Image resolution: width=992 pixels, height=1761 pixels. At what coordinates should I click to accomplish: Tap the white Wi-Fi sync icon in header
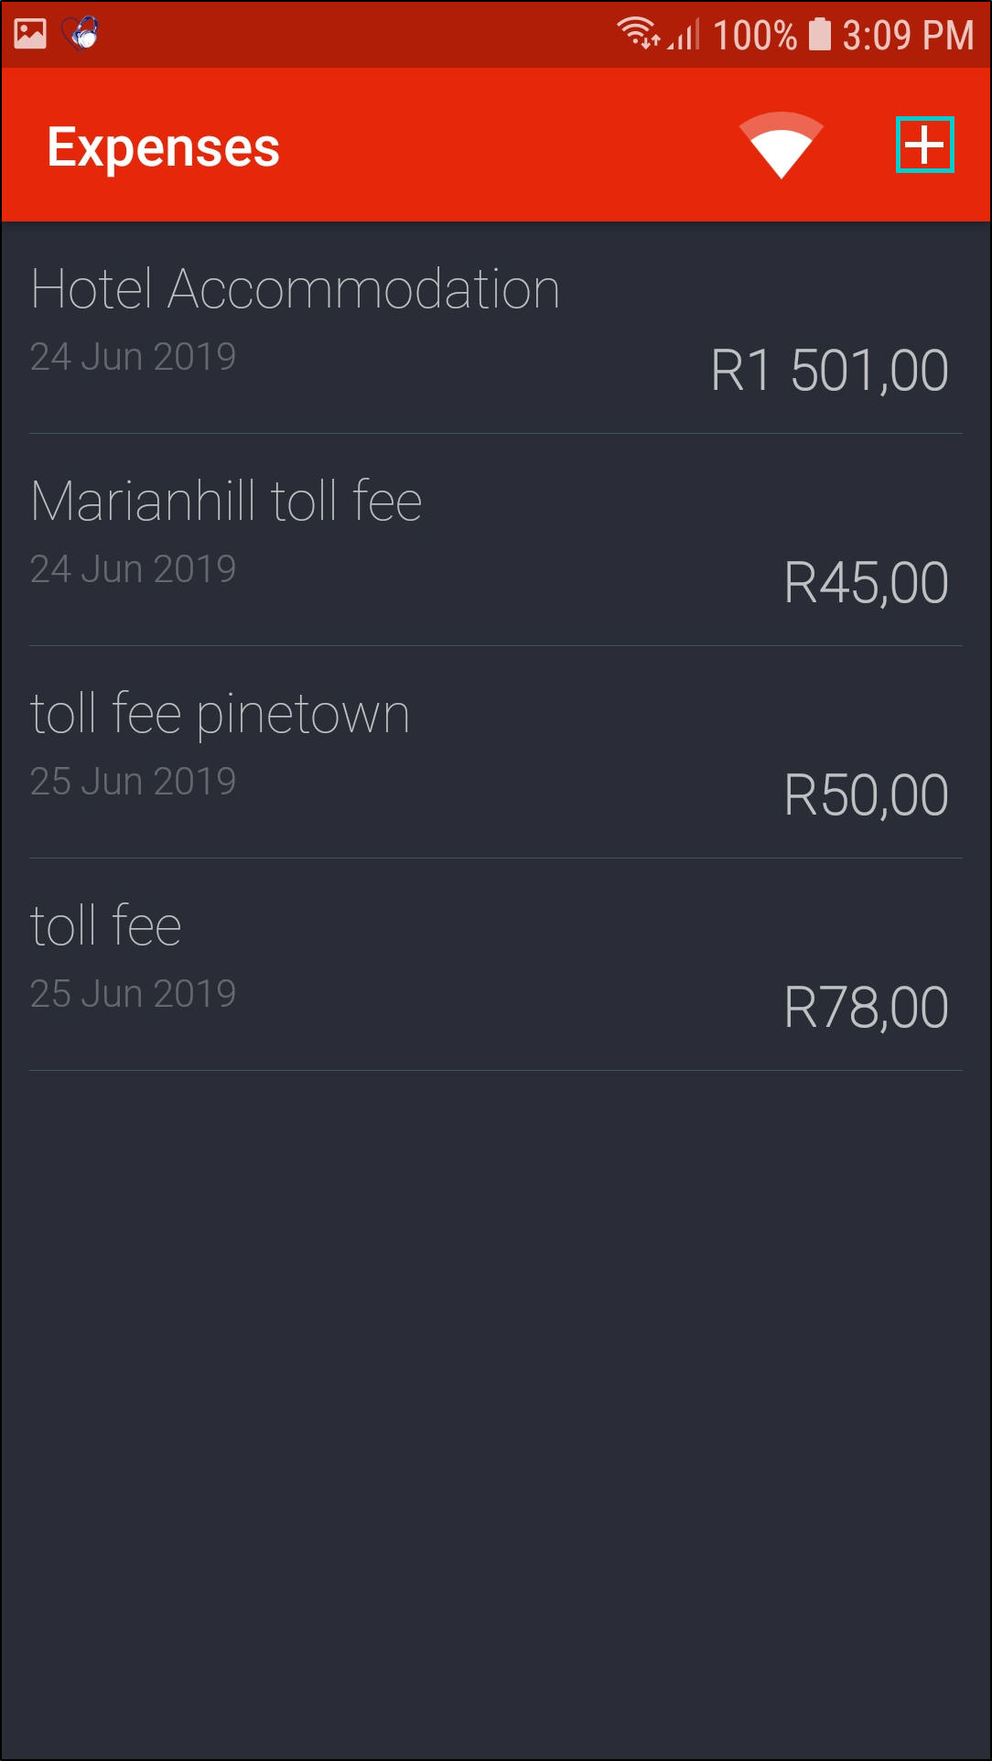(781, 146)
